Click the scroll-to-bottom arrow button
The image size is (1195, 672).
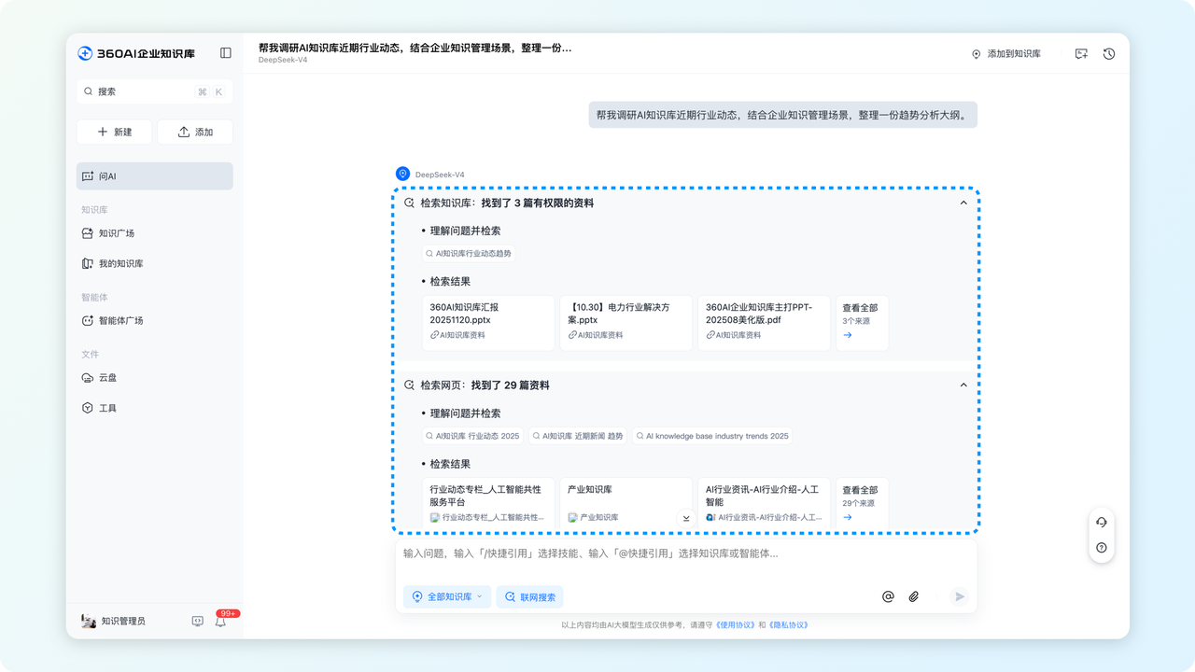(x=686, y=518)
